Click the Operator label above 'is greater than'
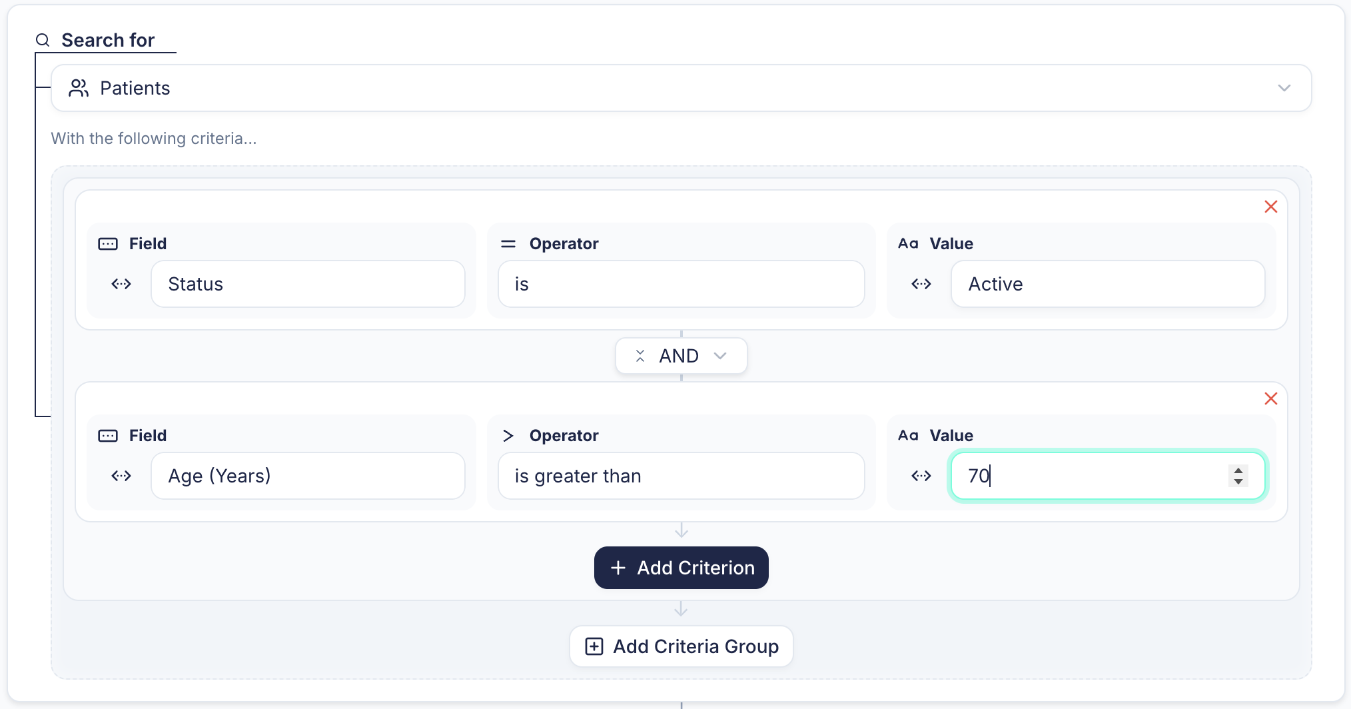This screenshot has width=1351, height=709. pos(564,436)
